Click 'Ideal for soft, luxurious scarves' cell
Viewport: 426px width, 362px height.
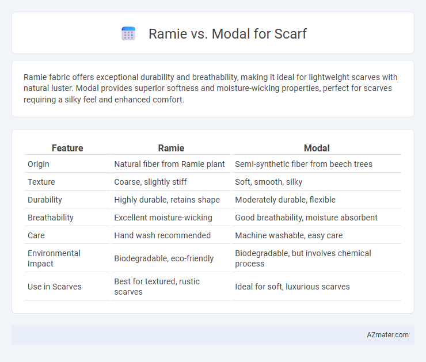tap(292, 287)
